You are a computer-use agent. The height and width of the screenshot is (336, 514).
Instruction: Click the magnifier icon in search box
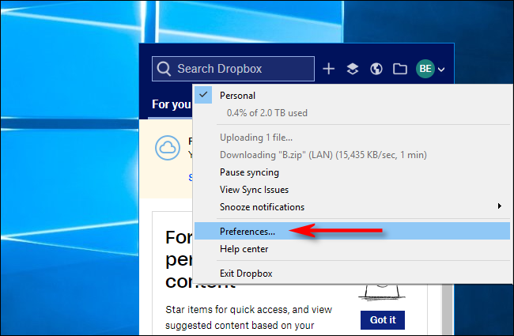pyautogui.click(x=164, y=69)
